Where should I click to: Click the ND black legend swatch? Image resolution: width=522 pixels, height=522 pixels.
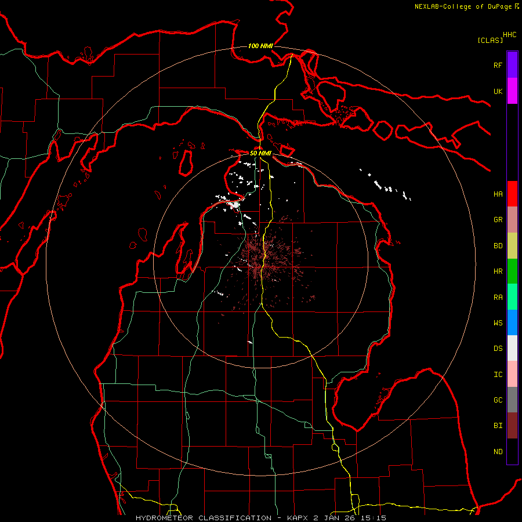point(512,451)
